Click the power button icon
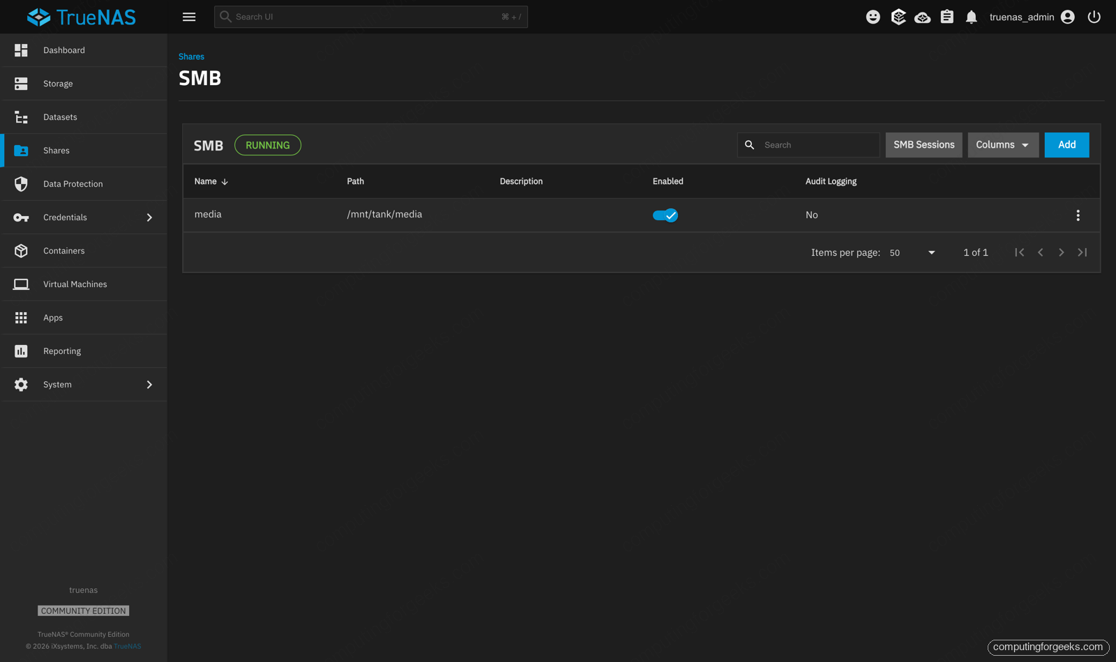 click(x=1094, y=17)
